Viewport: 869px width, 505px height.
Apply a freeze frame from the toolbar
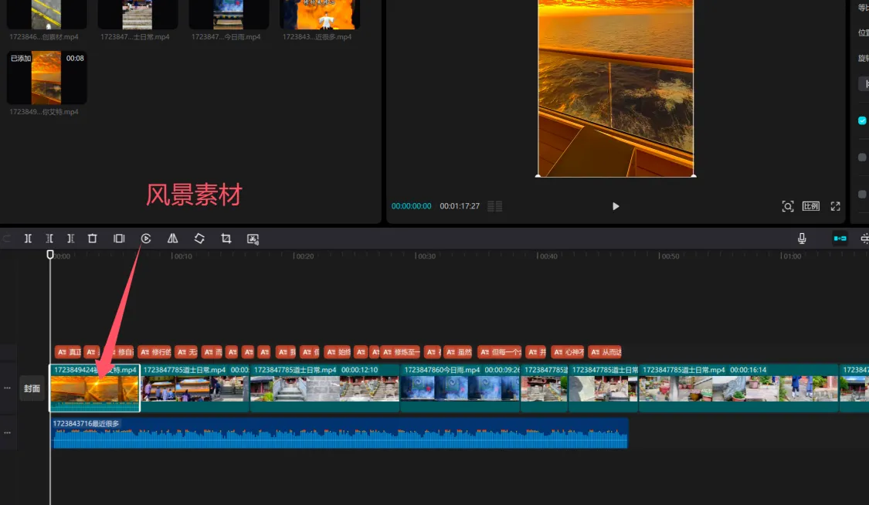pyautogui.click(x=118, y=238)
